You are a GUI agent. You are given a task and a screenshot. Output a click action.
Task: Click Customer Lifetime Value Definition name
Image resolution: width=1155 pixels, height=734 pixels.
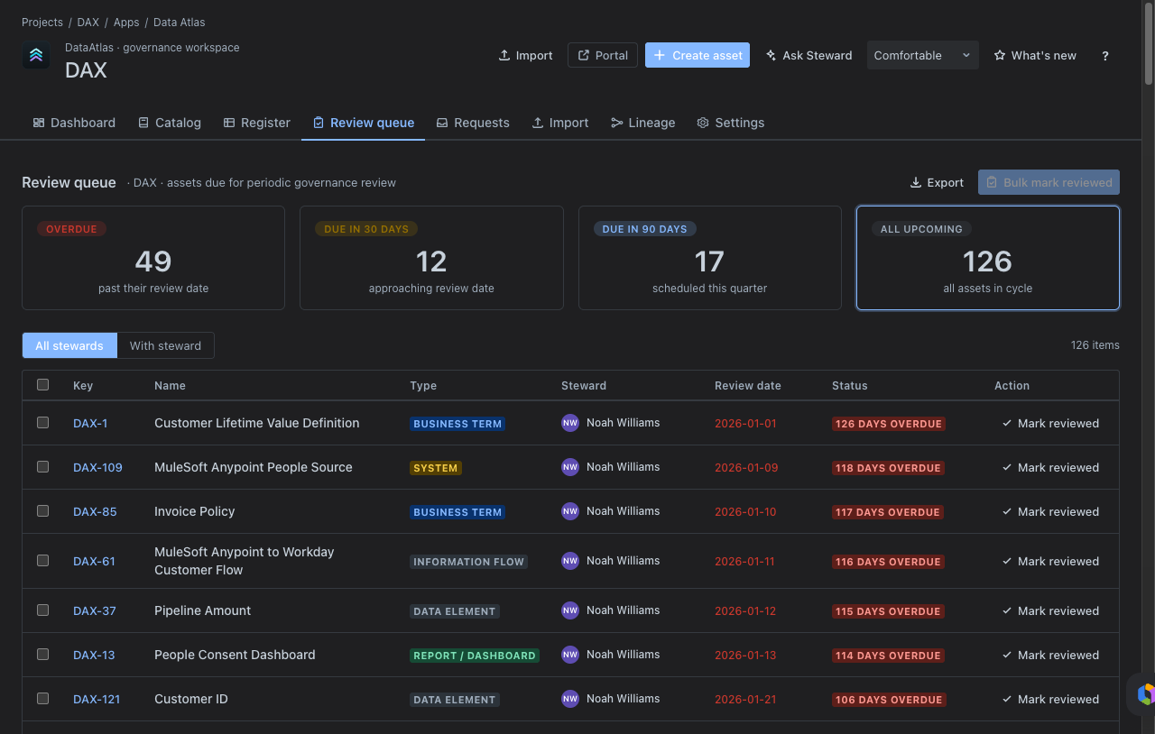point(257,423)
